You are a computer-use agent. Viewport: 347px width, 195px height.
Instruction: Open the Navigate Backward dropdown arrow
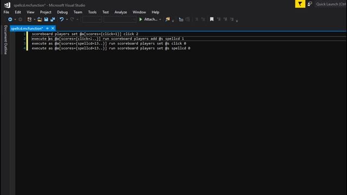15,19
